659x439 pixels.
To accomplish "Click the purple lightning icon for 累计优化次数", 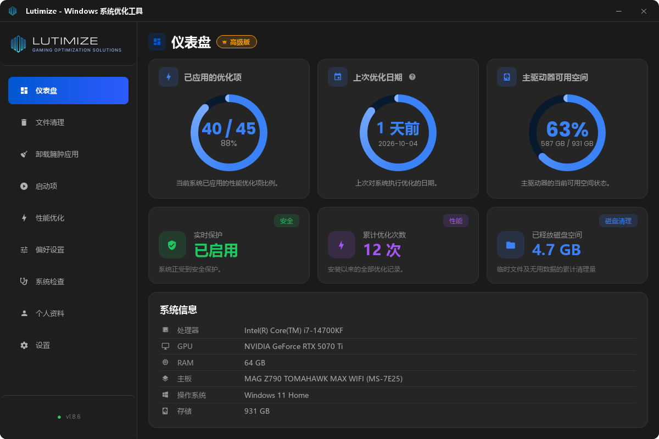I will coord(342,245).
